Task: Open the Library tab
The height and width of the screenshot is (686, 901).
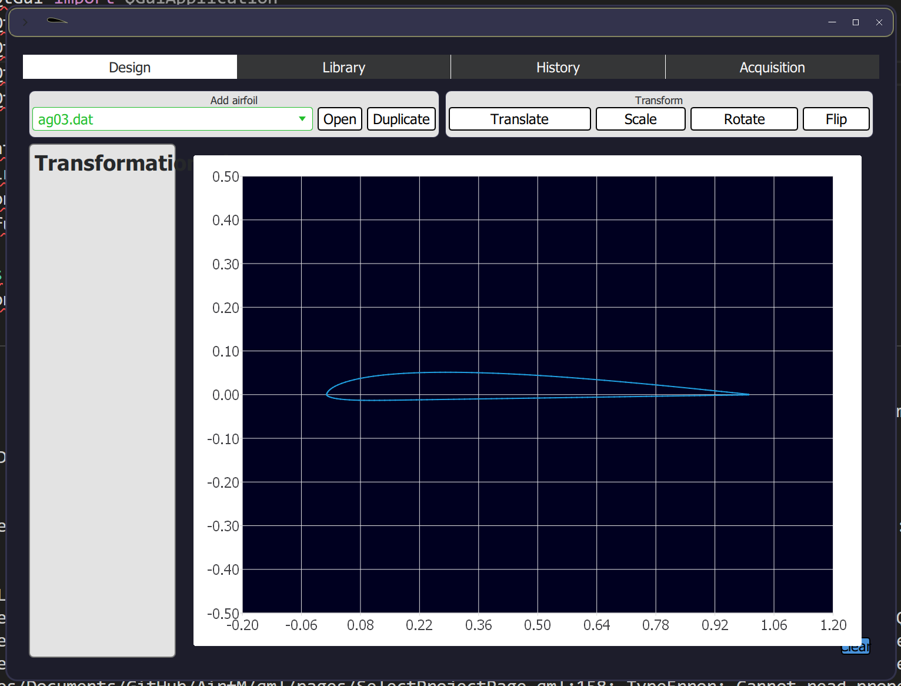Action: point(344,67)
